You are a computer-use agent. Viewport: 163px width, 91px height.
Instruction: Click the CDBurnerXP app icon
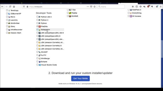pyautogui.click(x=9, y=14)
